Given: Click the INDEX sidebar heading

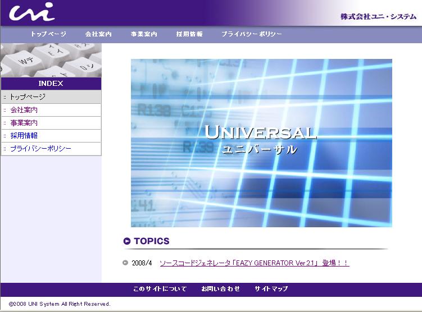Looking at the screenshot, I should point(51,84).
